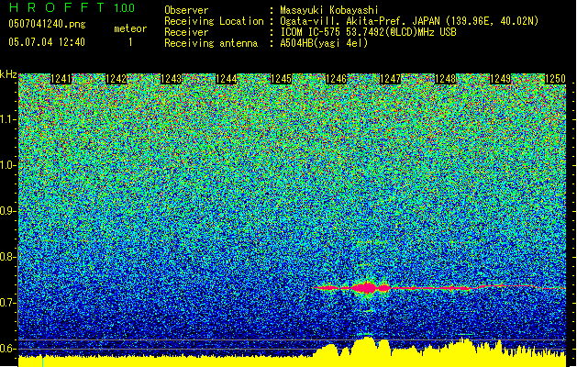Click the Observer label
The height and width of the screenshot is (367, 577).
(186, 10)
